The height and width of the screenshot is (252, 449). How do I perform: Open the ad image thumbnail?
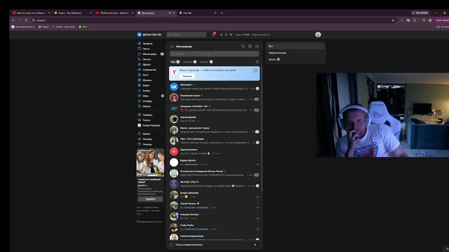pos(150,163)
